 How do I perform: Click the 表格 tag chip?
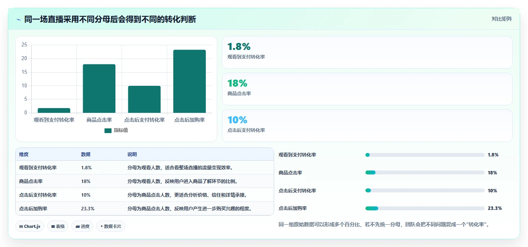pyautogui.click(x=58, y=226)
